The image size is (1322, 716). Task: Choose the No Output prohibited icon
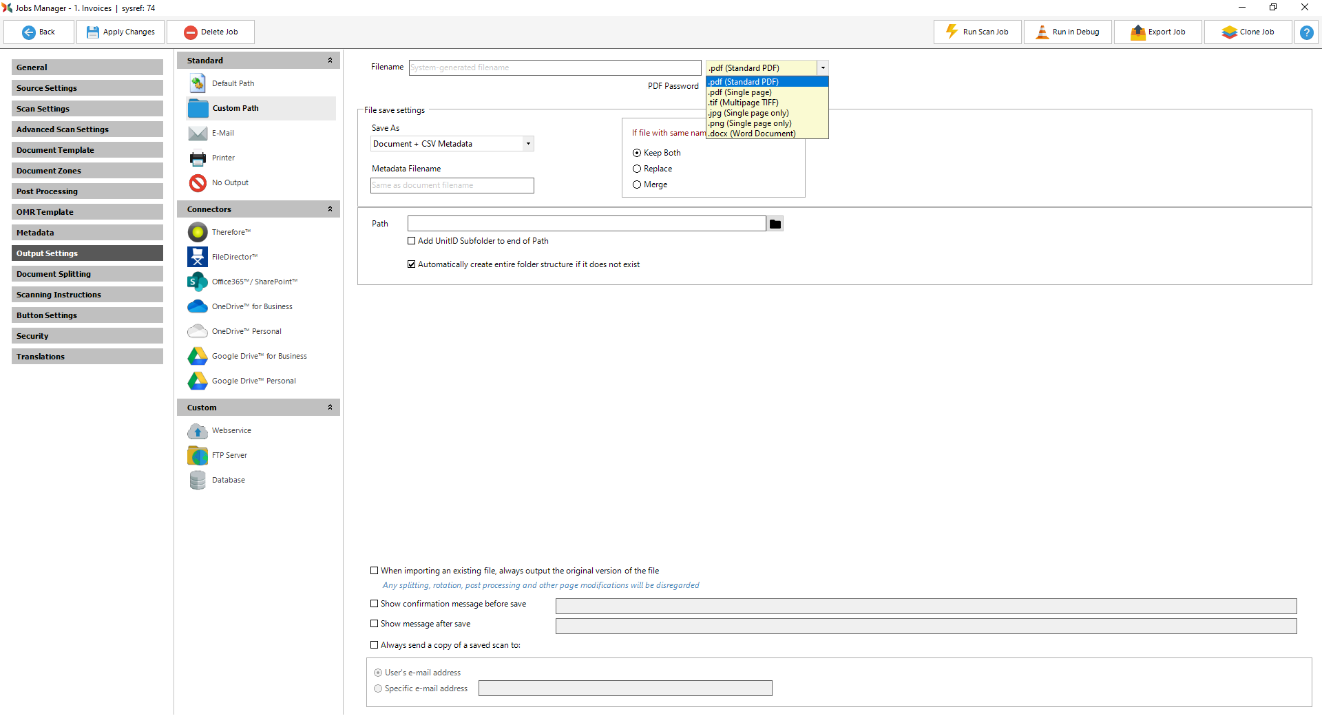(x=198, y=183)
